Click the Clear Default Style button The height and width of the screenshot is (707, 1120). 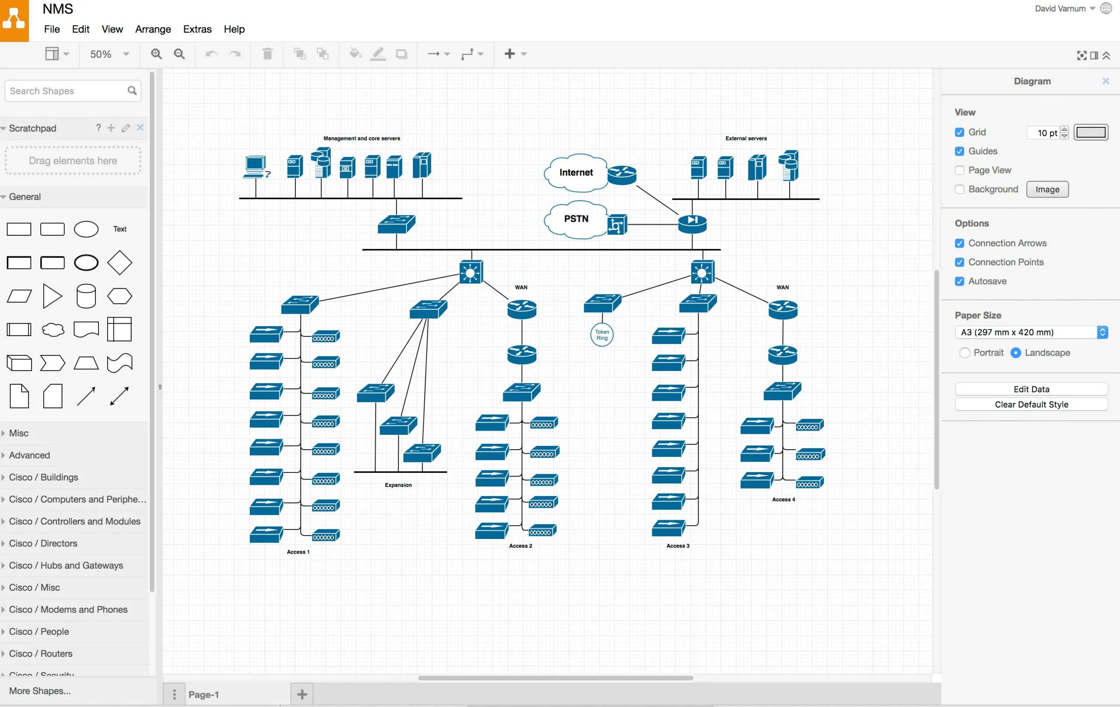pos(1031,404)
